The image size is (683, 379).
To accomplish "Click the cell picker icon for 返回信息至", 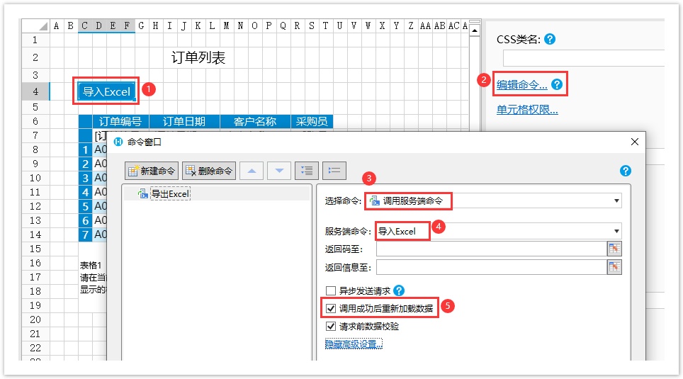I will pos(614,267).
